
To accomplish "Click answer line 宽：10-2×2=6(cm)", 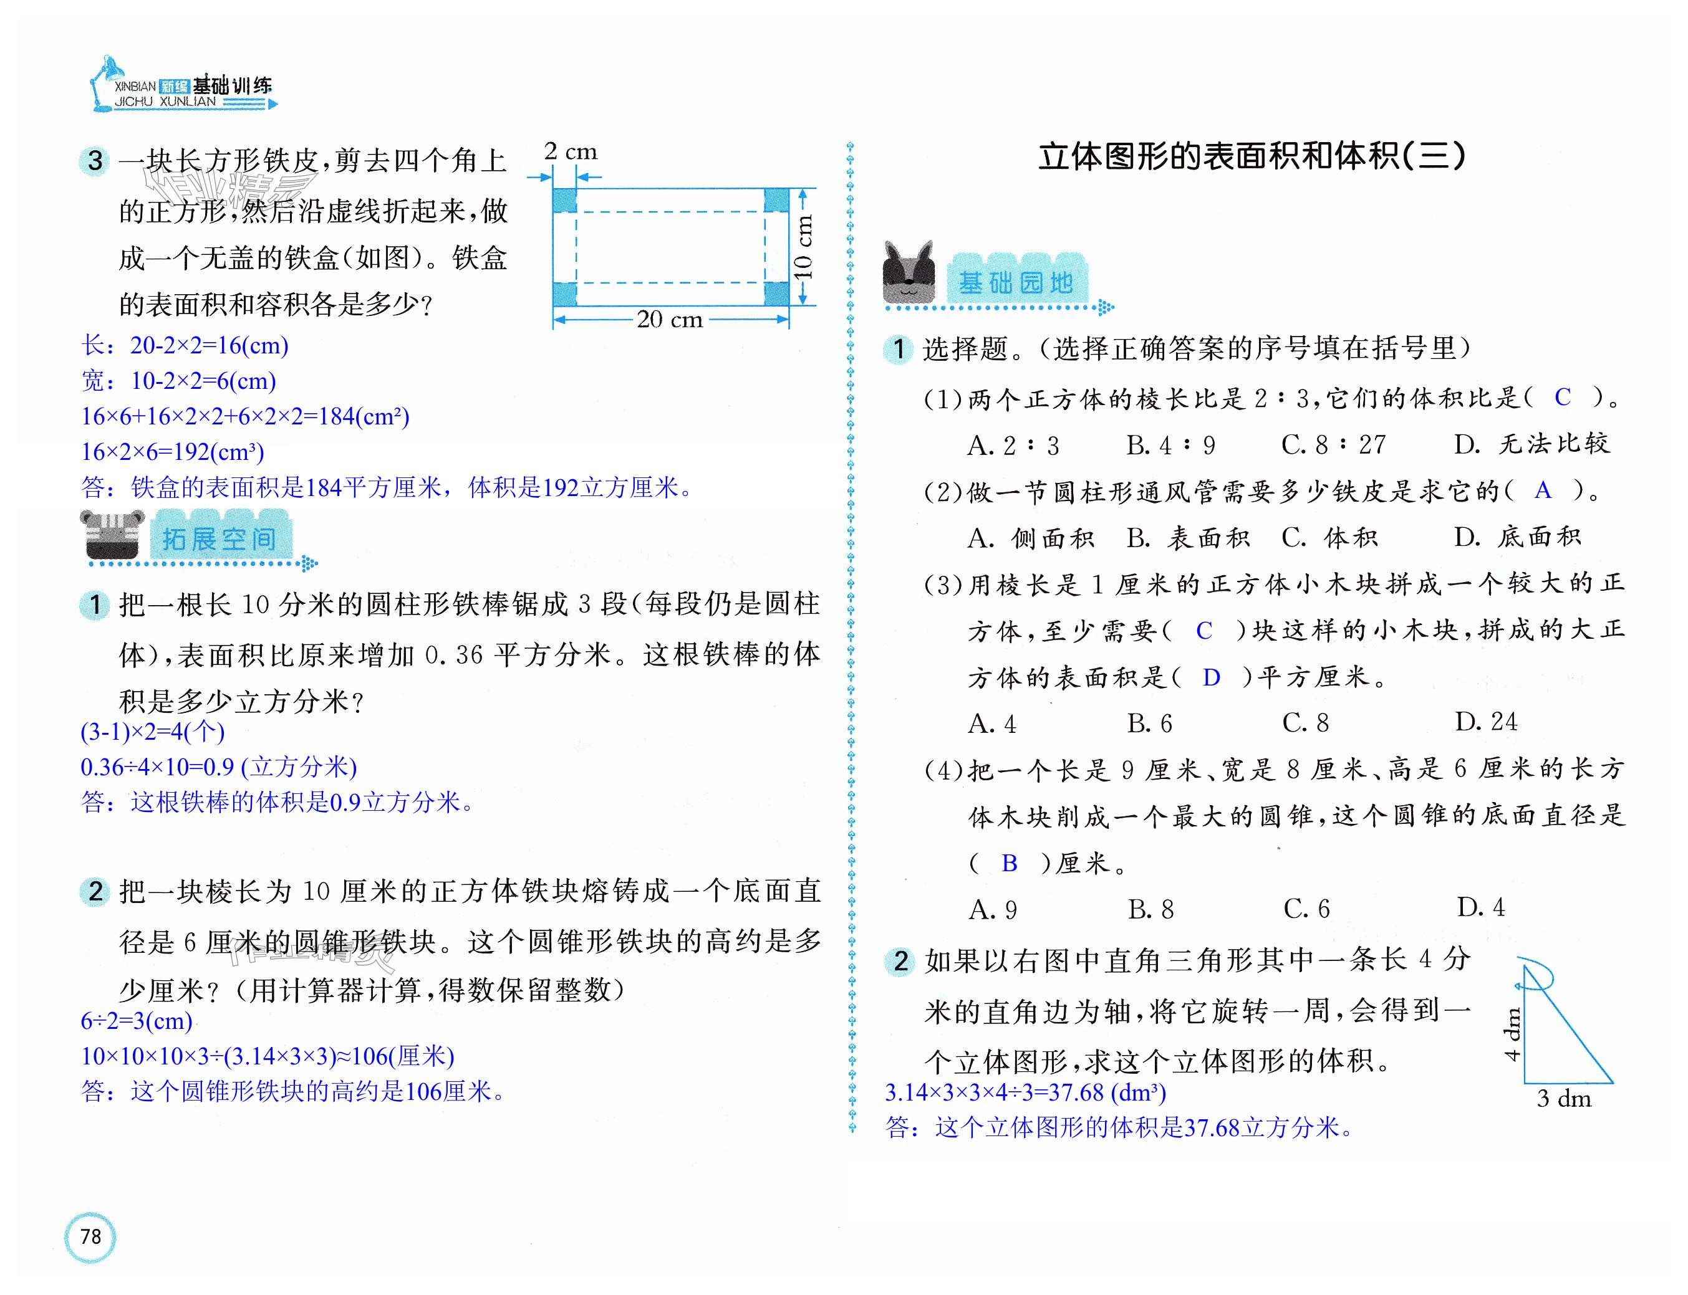I will click(x=179, y=381).
